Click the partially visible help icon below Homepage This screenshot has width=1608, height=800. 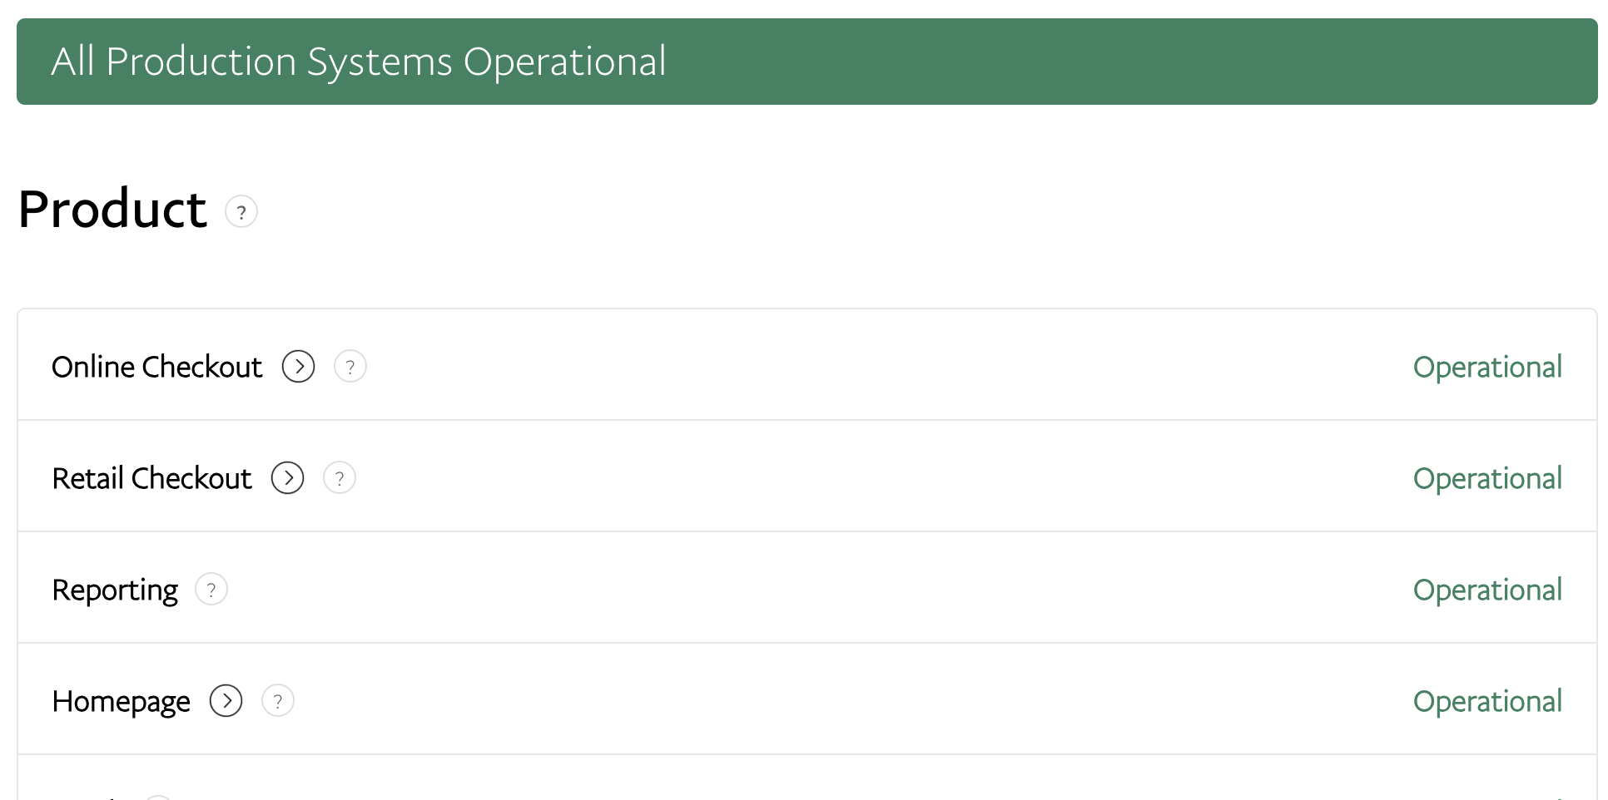(158, 797)
